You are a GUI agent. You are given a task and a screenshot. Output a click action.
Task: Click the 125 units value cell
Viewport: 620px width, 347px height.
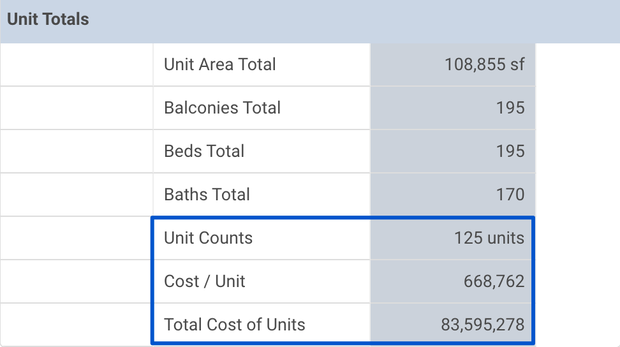453,239
